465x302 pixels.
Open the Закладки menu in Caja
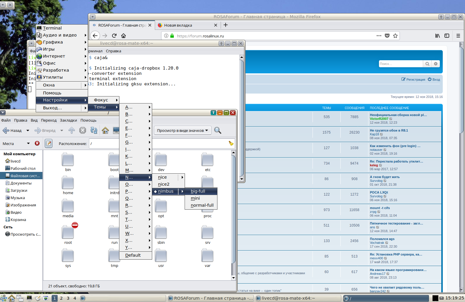point(68,120)
